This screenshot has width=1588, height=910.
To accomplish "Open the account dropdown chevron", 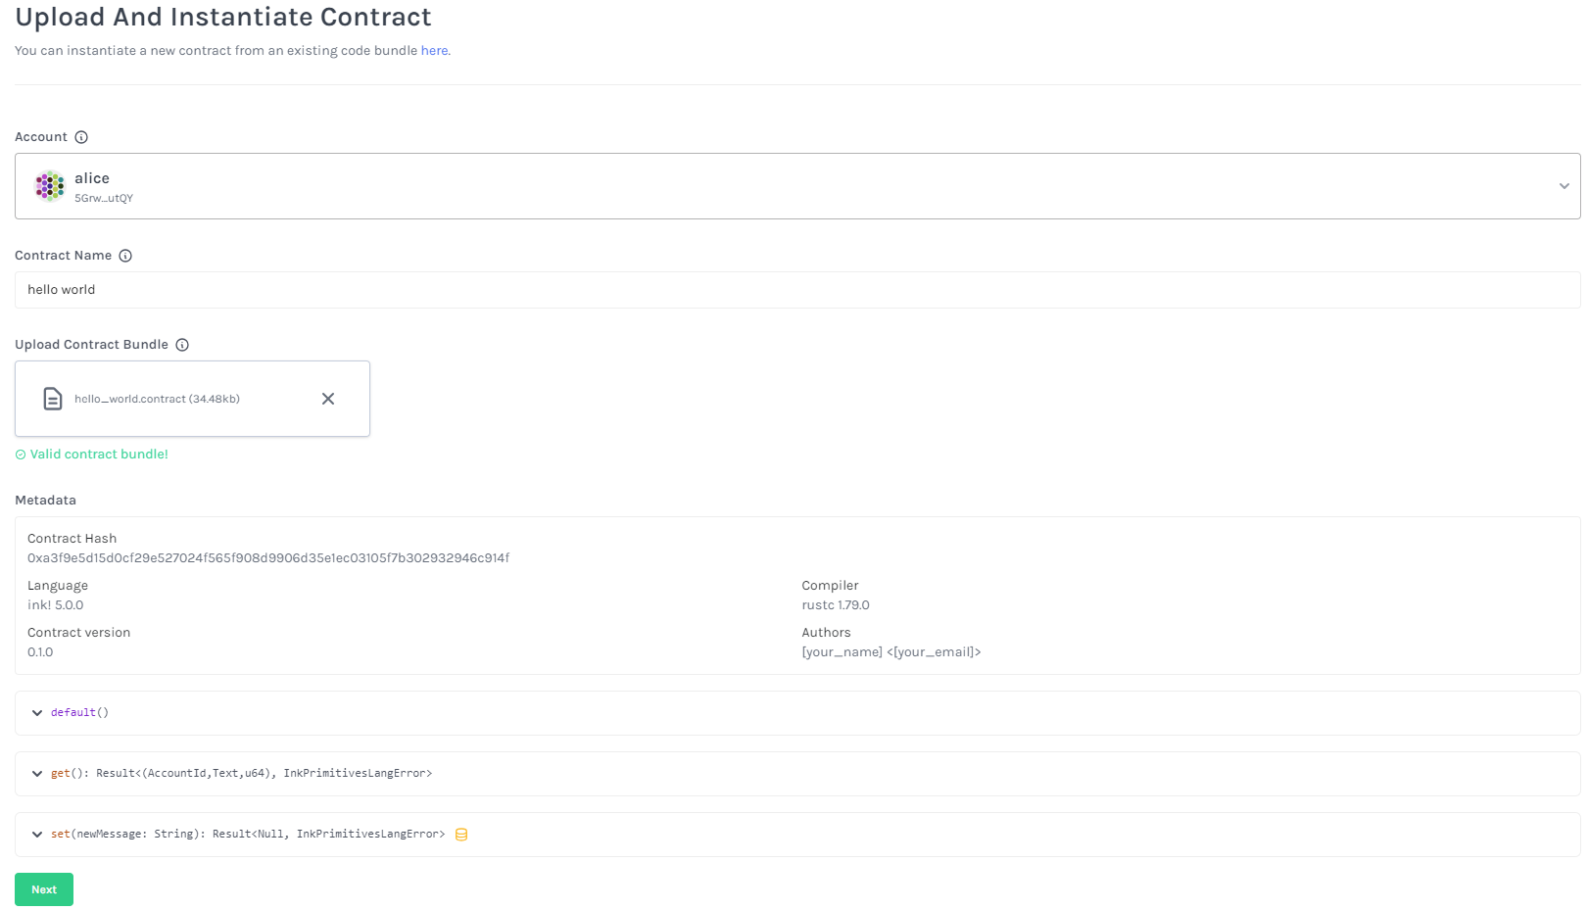I will tap(1564, 186).
